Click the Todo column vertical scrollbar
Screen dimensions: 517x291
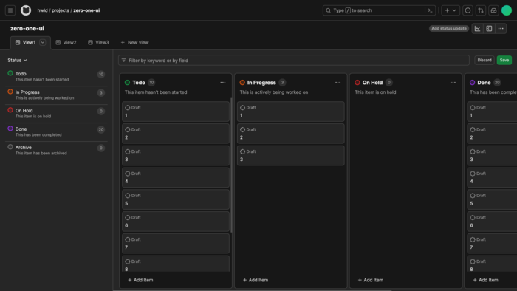(x=231, y=165)
